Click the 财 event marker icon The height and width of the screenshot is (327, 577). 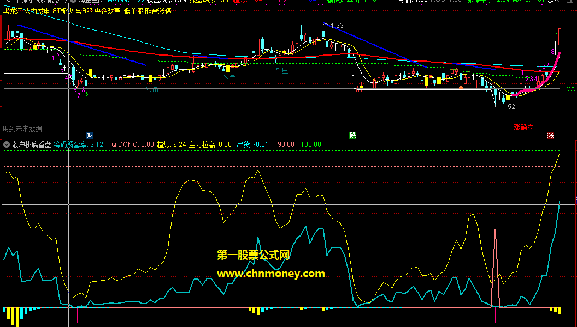pyautogui.click(x=90, y=135)
